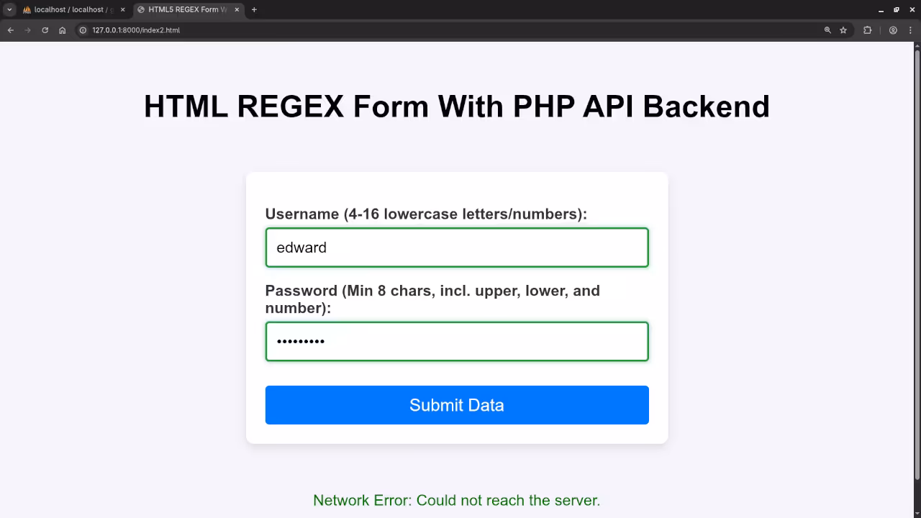Viewport: 921px width, 518px height.
Task: Close the phpMyAdmin tab
Action: tap(122, 9)
